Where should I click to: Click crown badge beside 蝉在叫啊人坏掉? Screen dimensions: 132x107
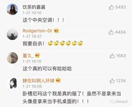click(58, 80)
